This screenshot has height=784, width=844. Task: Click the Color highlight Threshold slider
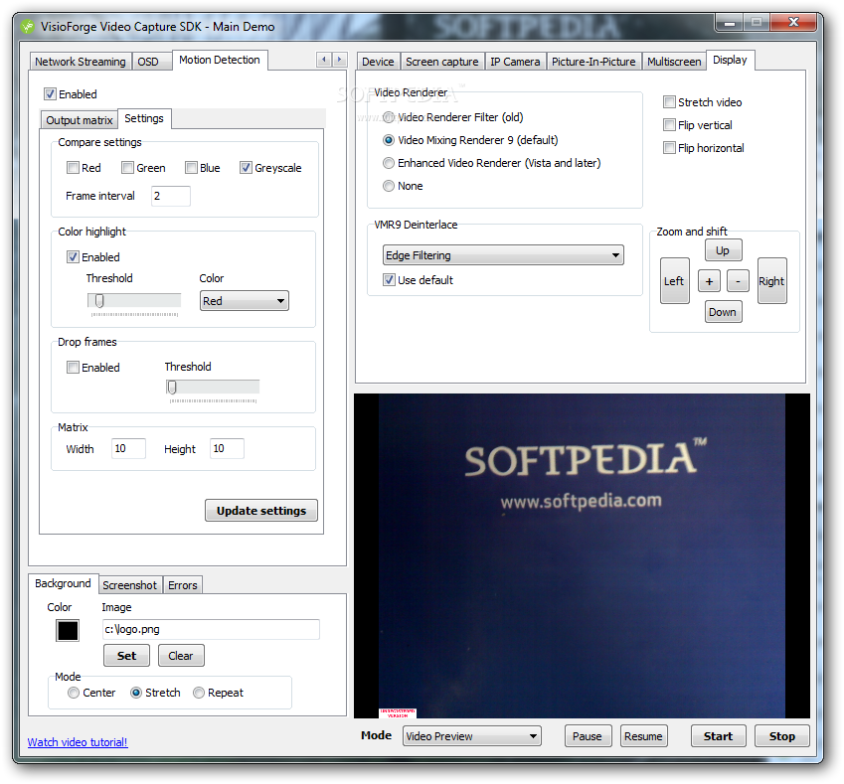(134, 301)
